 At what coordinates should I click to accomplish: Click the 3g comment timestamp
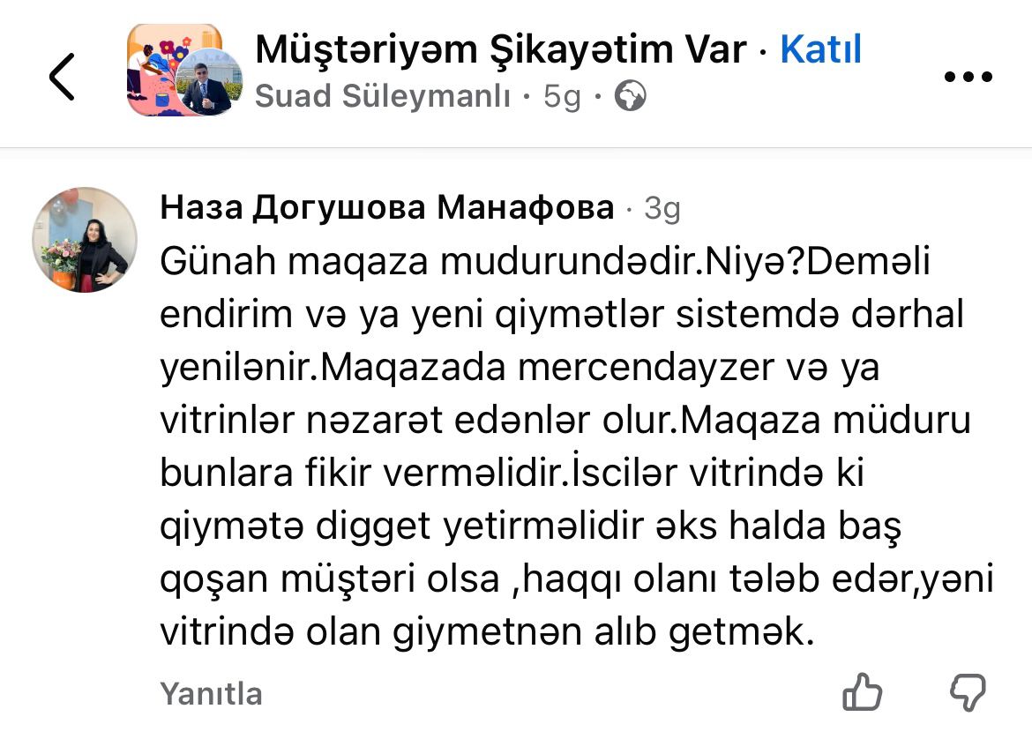[x=662, y=209]
